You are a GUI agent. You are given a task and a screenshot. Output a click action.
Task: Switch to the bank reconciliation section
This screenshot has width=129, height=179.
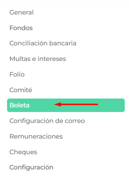[x=43, y=43]
